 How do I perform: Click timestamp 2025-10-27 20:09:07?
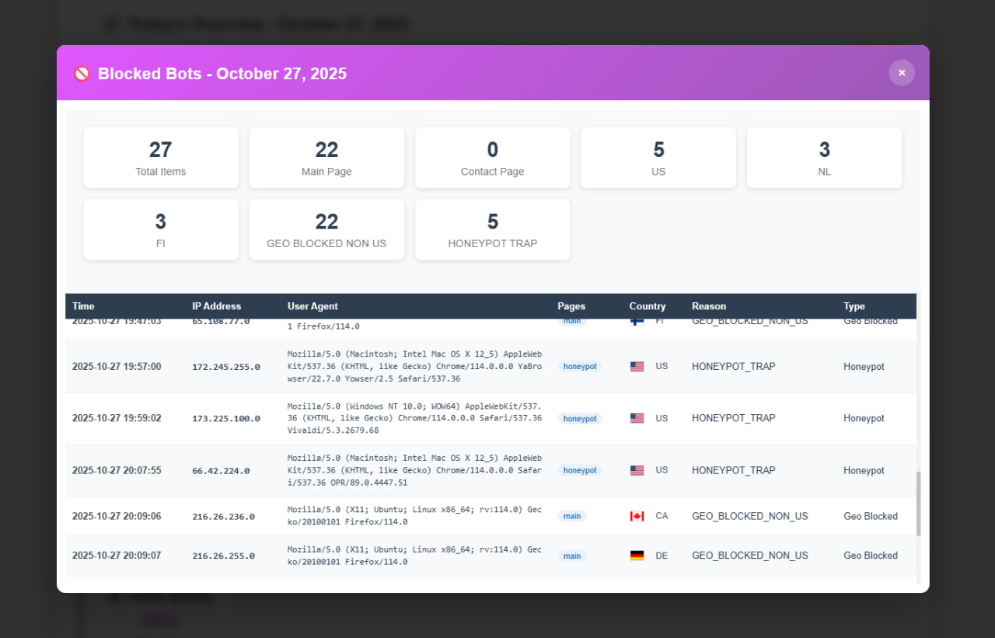click(117, 556)
